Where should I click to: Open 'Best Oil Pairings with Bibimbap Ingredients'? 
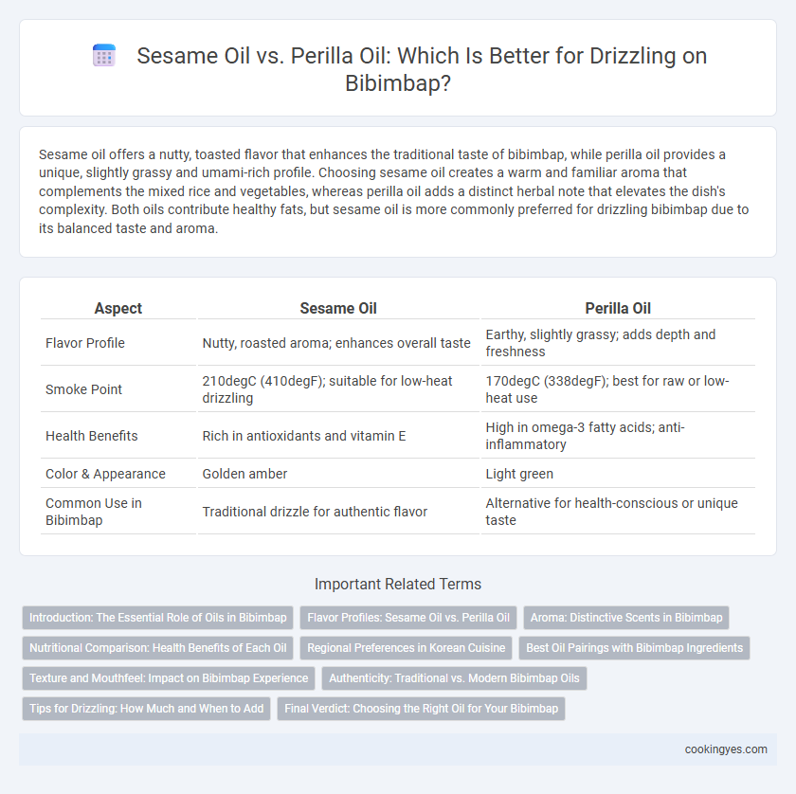coord(634,648)
